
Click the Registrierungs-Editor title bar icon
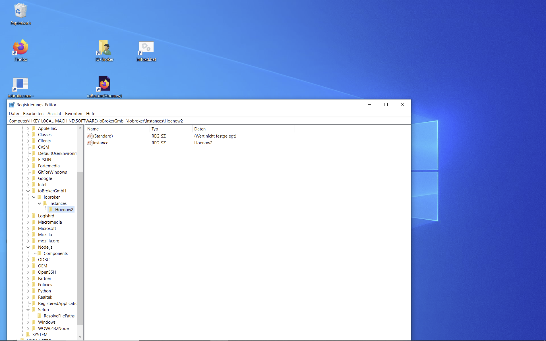coord(12,105)
